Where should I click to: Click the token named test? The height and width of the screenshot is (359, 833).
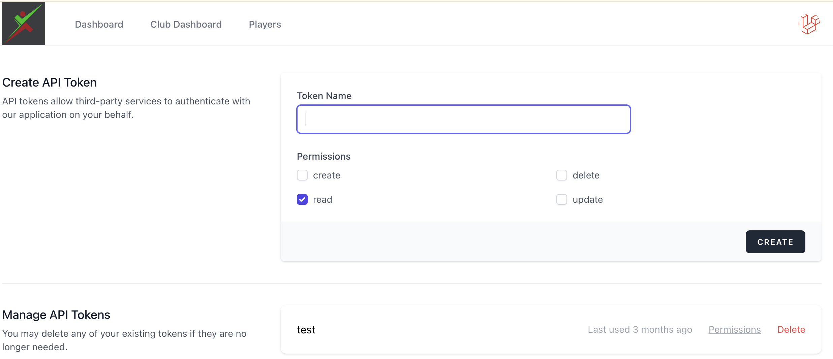306,330
